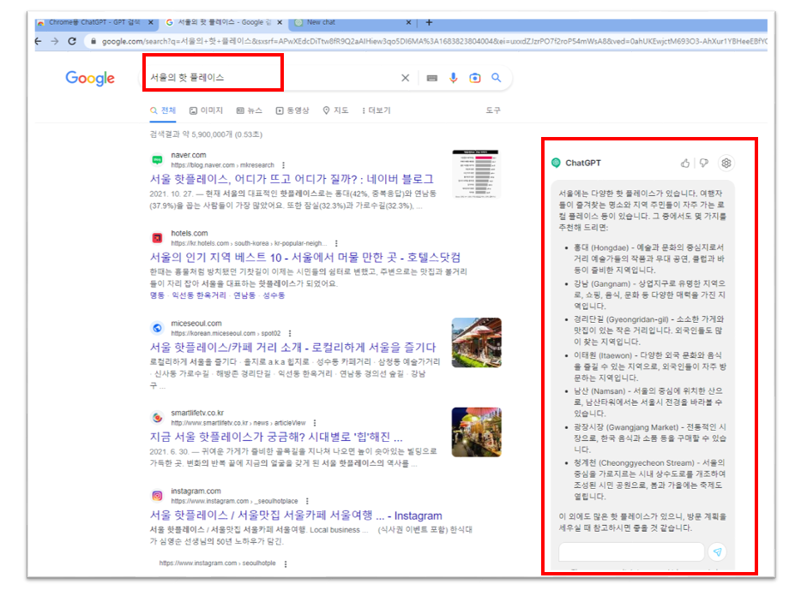The width and height of the screenshot is (801, 596).
Task: Send message with the ChatGPT paper plane icon
Action: pos(717,552)
